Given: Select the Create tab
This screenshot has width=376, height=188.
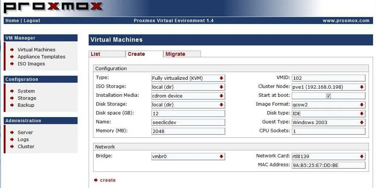Looking at the screenshot, I should 144,54.
